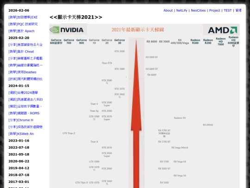
Task: Click the GeForce 30 column header
Action: [119, 42]
